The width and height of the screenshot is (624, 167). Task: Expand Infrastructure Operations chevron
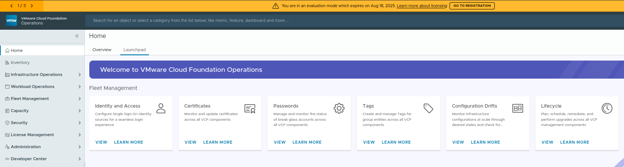click(80, 74)
